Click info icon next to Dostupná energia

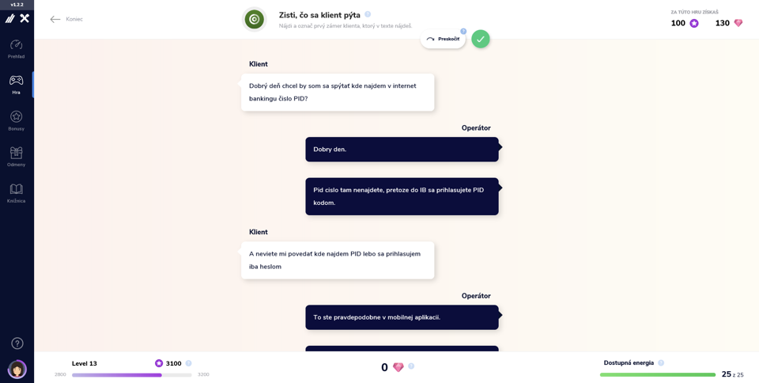point(661,362)
